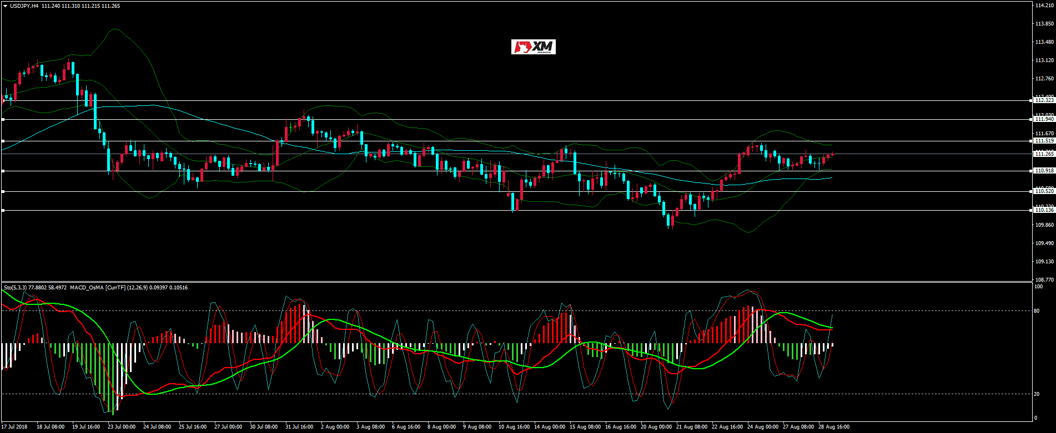
Task: Open the chart menu triangle beside USDJPY,H4
Action: click(x=5, y=6)
